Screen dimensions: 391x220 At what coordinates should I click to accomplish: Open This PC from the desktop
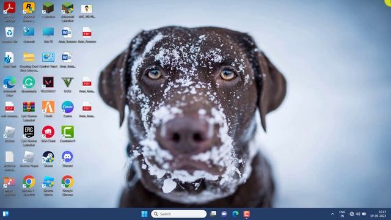(x=48, y=32)
